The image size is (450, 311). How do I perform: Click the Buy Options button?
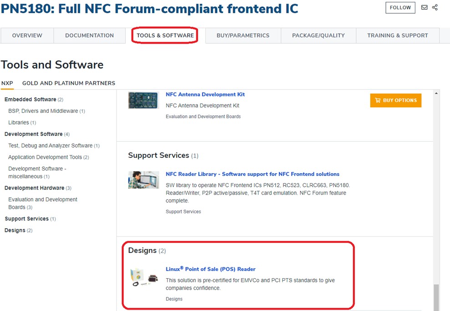(395, 100)
